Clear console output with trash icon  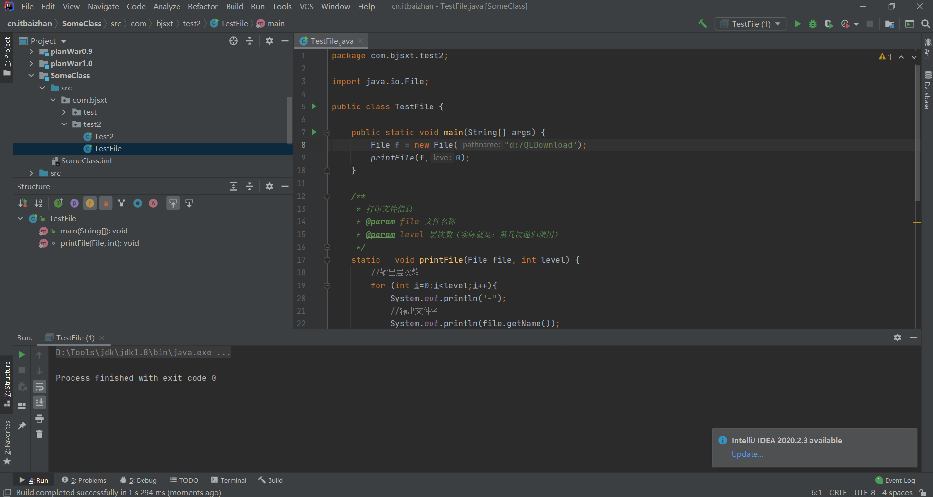pos(39,434)
